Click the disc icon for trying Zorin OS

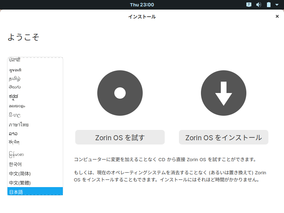coord(120,93)
